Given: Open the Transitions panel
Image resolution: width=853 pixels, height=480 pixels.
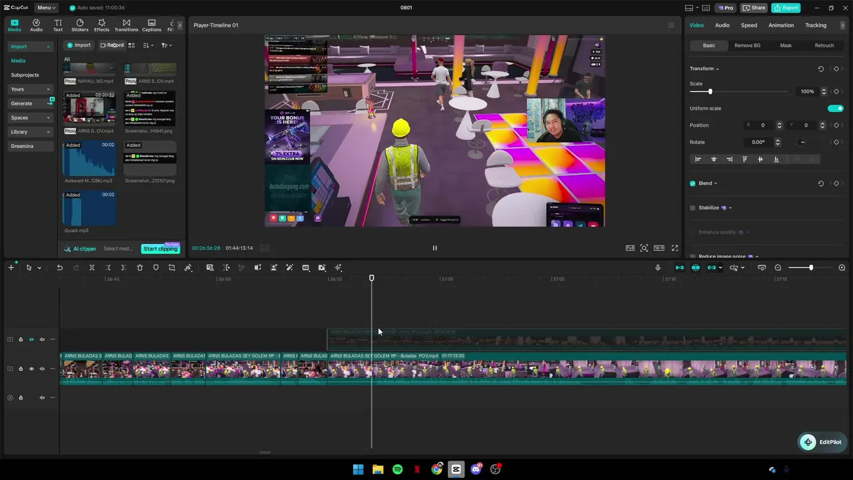Looking at the screenshot, I should point(126,25).
